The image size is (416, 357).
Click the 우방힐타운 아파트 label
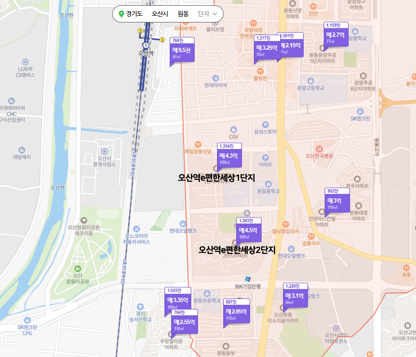pyautogui.click(x=171, y=344)
